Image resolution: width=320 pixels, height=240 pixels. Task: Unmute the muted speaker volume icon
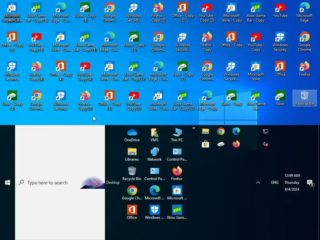tap(265, 144)
